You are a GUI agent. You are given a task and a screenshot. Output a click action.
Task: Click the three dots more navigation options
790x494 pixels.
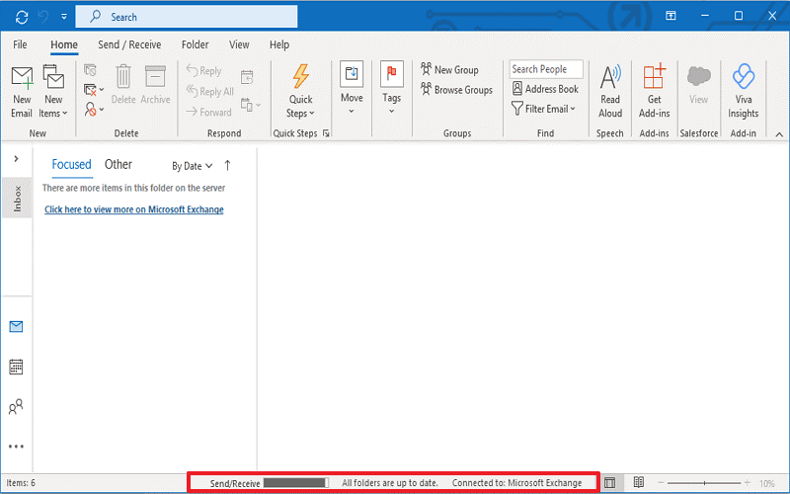coord(16,447)
